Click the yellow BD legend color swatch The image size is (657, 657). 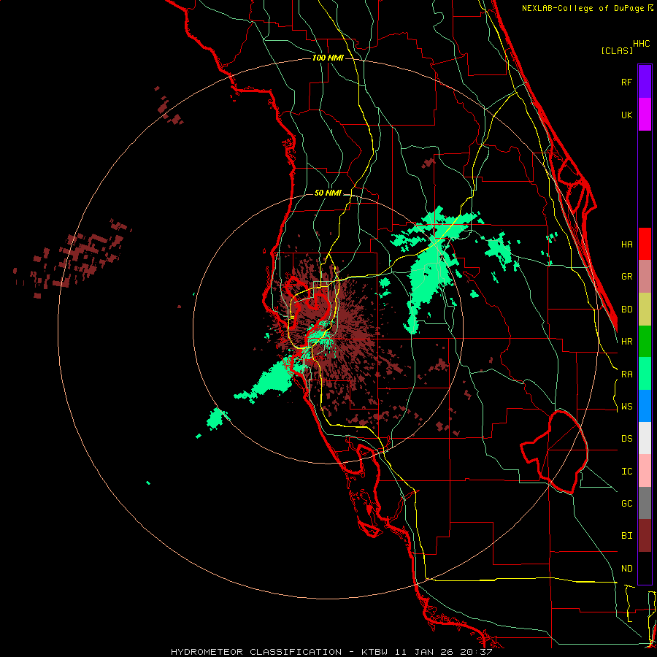[645, 310]
